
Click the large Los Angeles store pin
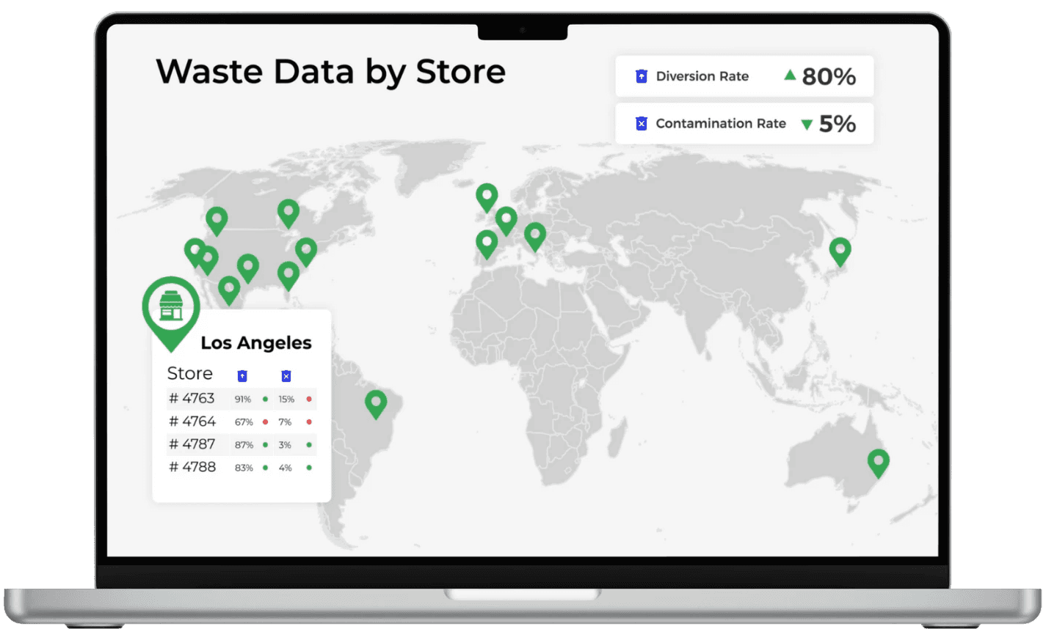pyautogui.click(x=171, y=312)
